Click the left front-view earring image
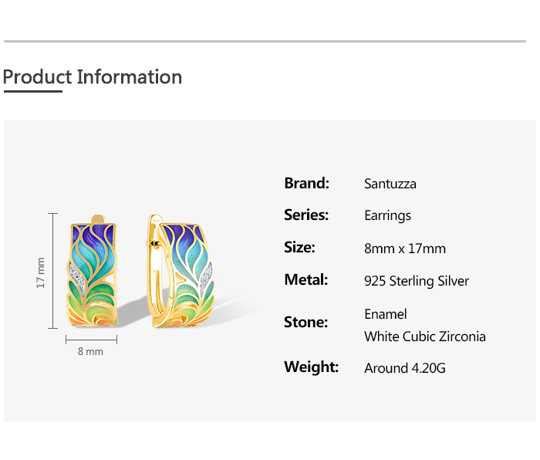This screenshot has width=540, height=460. 95,272
